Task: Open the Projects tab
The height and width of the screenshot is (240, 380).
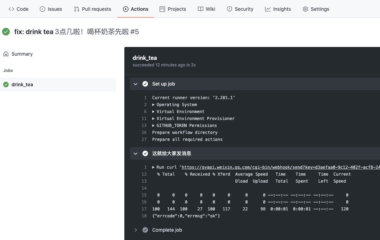Action: tap(173, 9)
